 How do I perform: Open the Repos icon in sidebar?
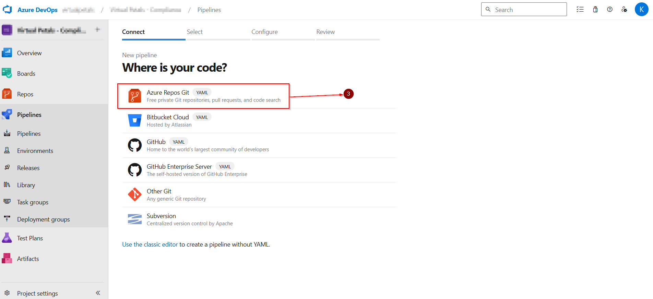click(7, 94)
